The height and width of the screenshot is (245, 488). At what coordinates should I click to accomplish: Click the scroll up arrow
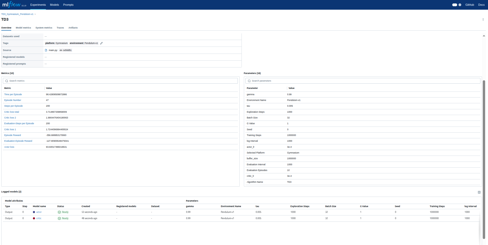[484, 36]
